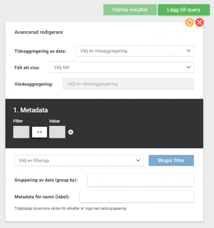This screenshot has height=228, width=214.
Task: Click the 1. Metadata section heading
Action: pyautogui.click(x=30, y=110)
